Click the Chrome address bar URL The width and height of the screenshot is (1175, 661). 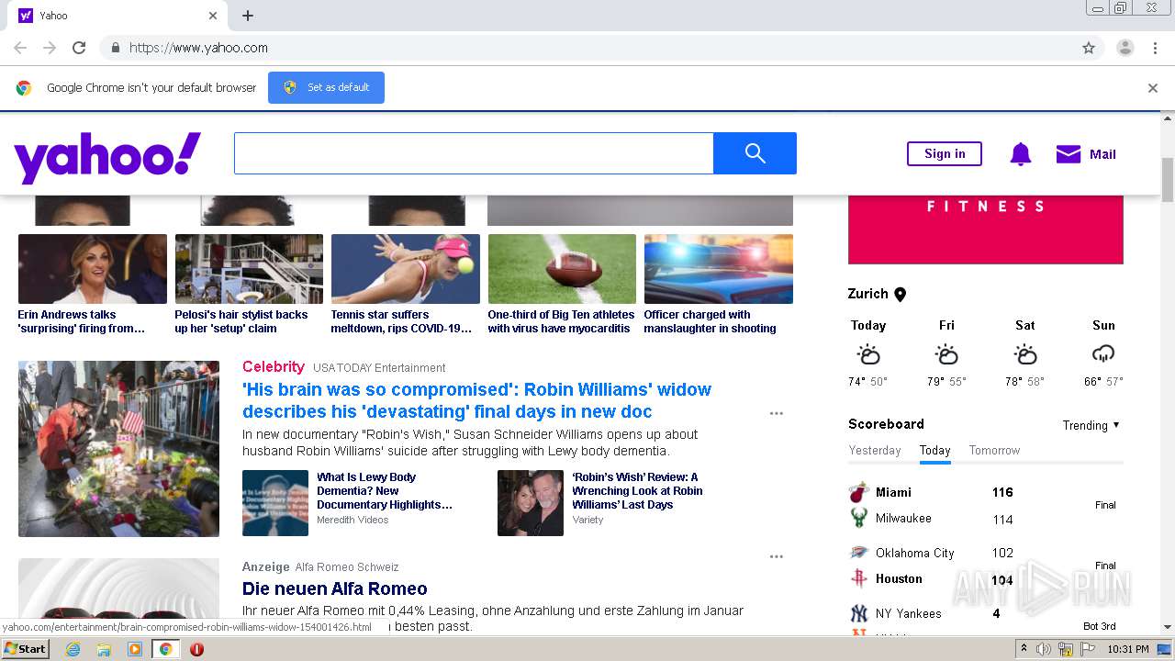[198, 48]
